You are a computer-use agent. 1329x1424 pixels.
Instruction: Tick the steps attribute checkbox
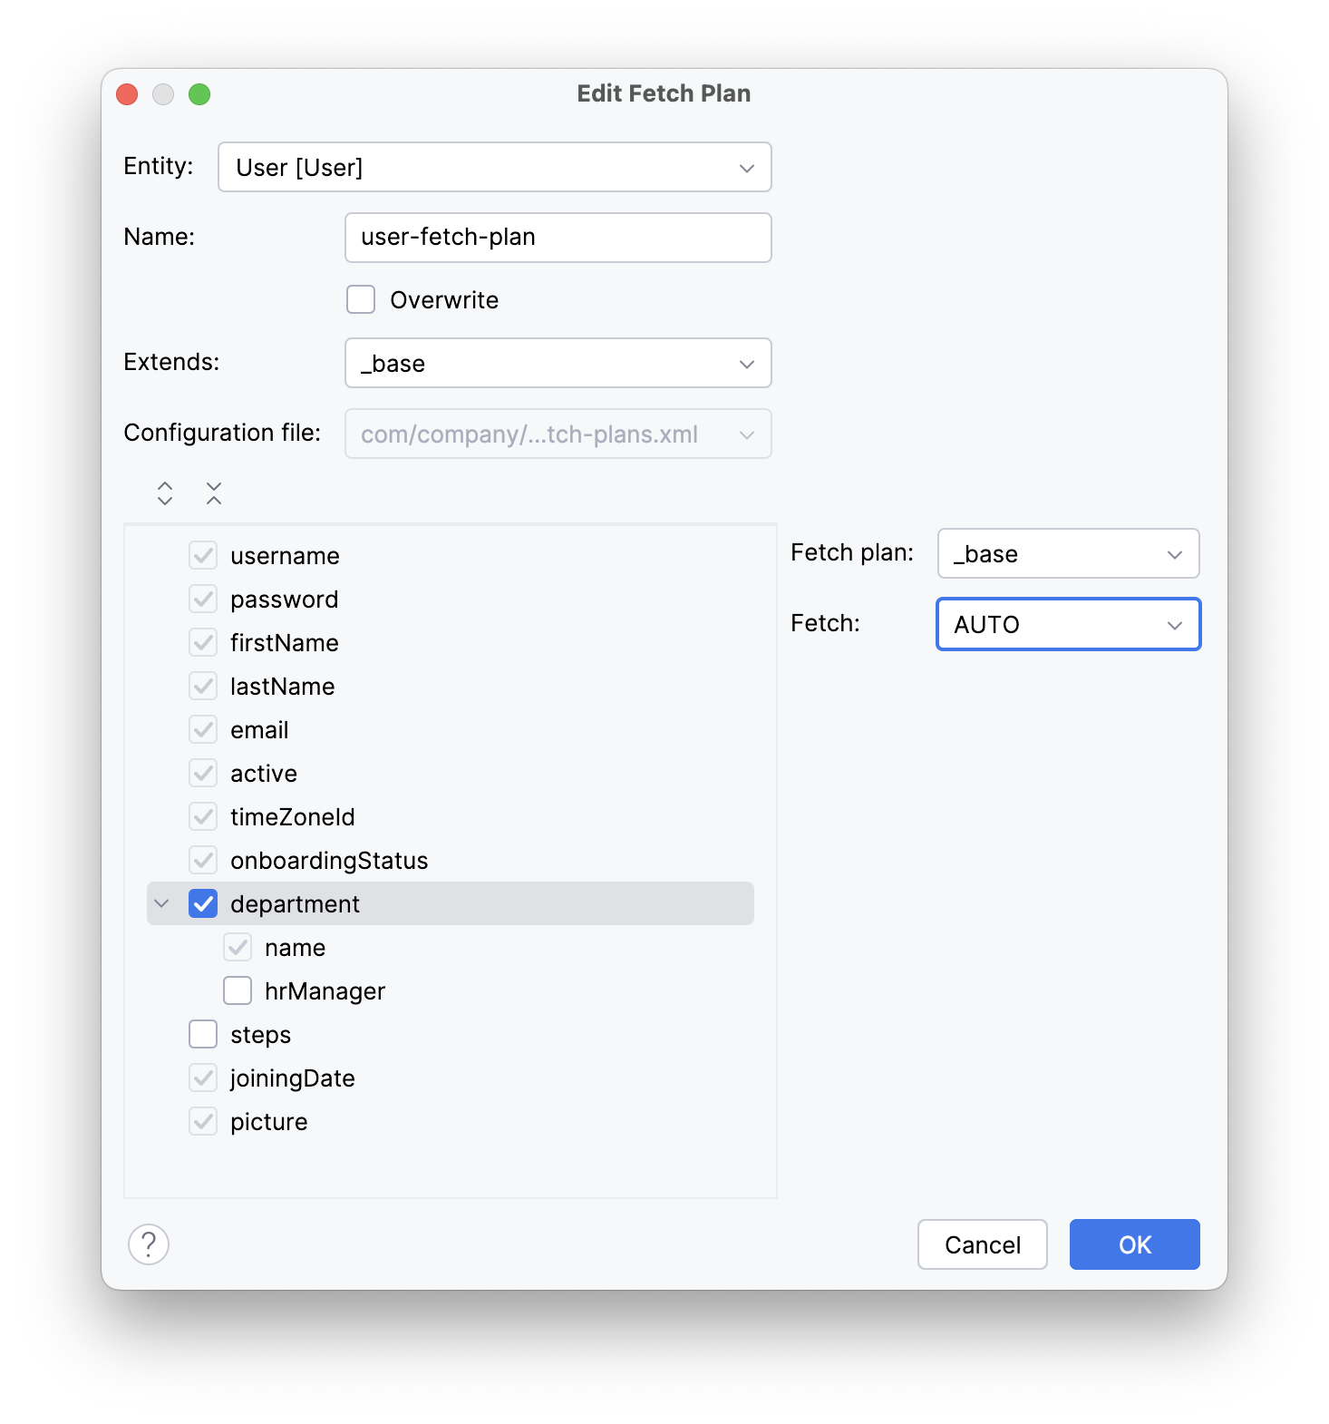click(203, 1034)
